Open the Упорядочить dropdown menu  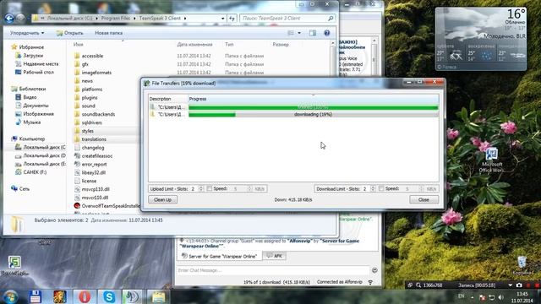coord(27,33)
